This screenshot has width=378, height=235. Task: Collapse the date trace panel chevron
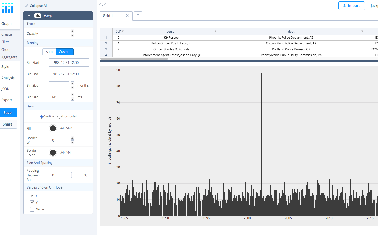pos(29,15)
